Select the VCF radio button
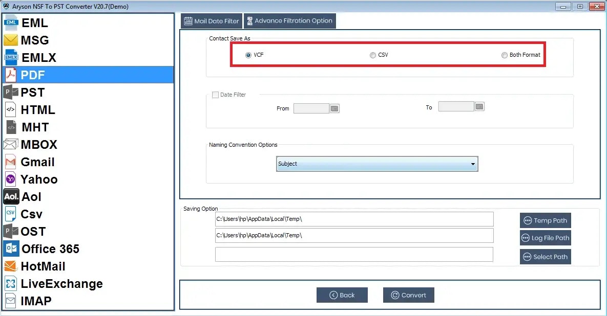Screen dimensions: 607x316 click(248, 55)
